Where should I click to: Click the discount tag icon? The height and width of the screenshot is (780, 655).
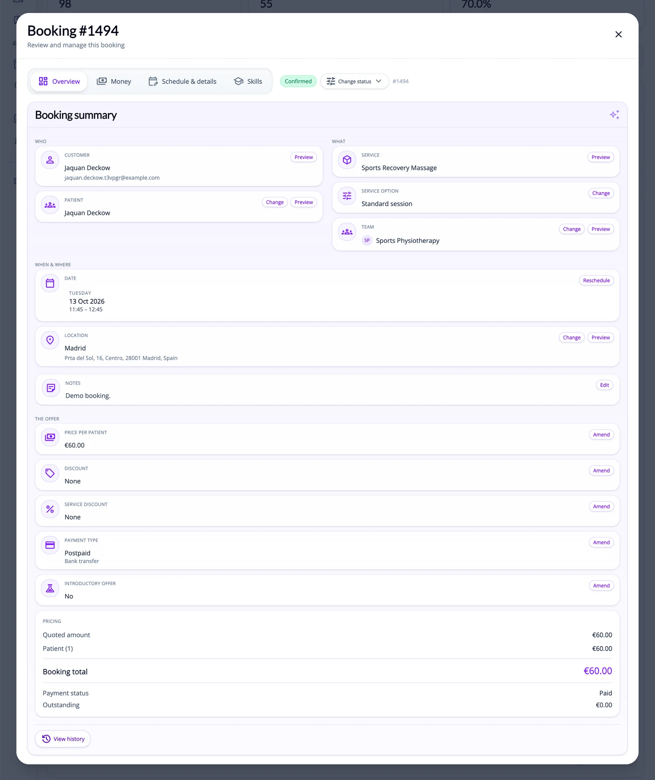tap(50, 473)
